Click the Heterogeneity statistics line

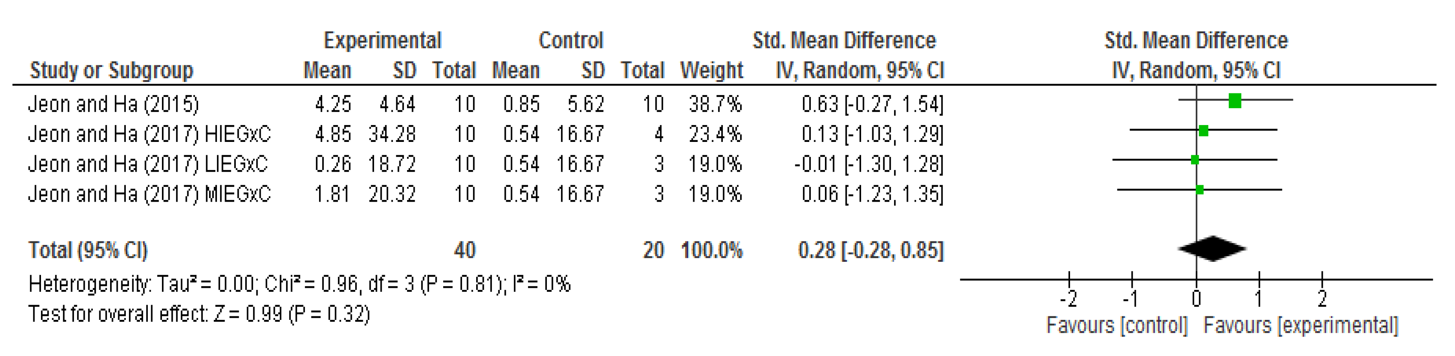pos(299,284)
